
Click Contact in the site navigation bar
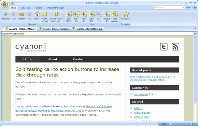(79, 59)
